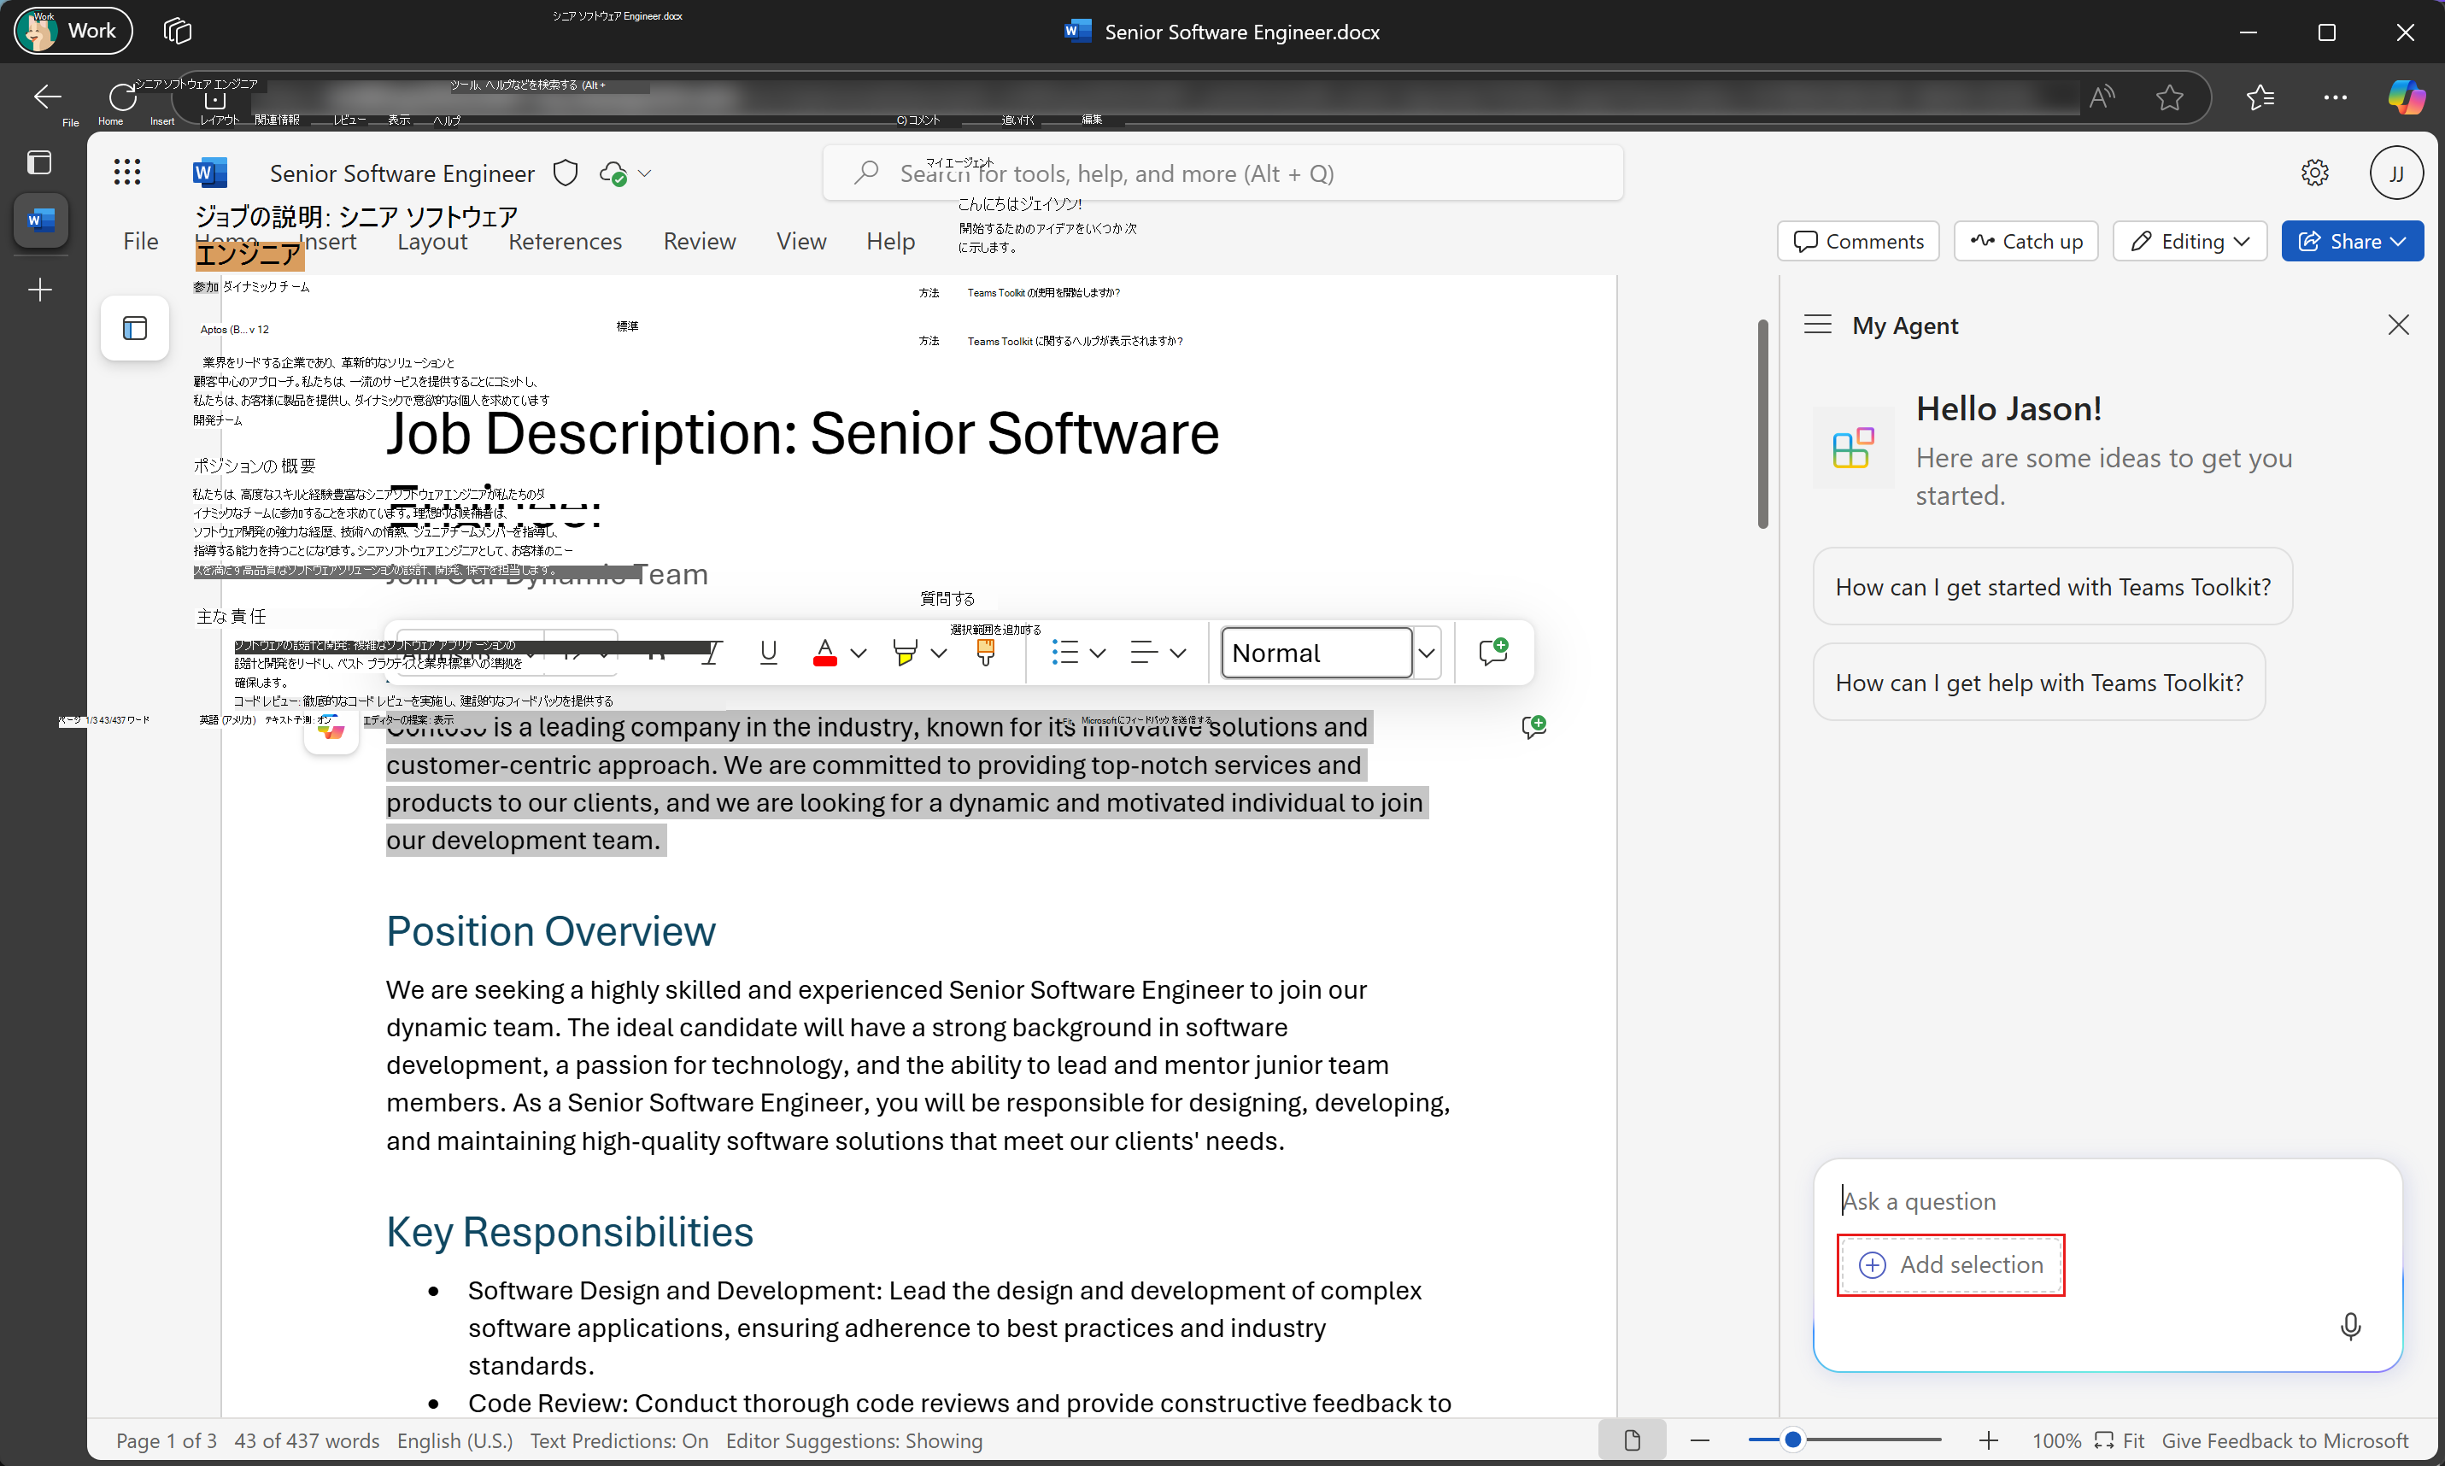2445x1466 pixels.
Task: Click the Add selection button
Action: click(1950, 1264)
